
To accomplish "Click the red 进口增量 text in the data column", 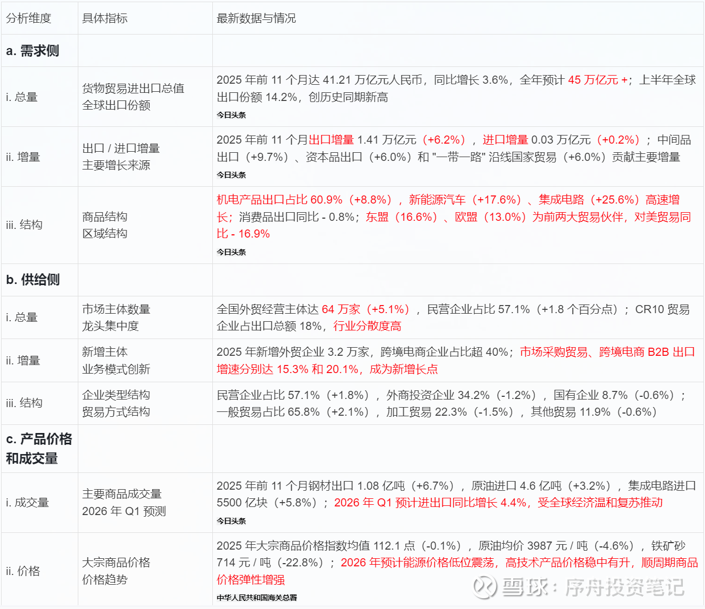I will [x=505, y=140].
